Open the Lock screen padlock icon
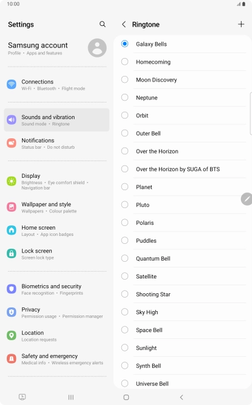The image size is (252, 405). 11,253
